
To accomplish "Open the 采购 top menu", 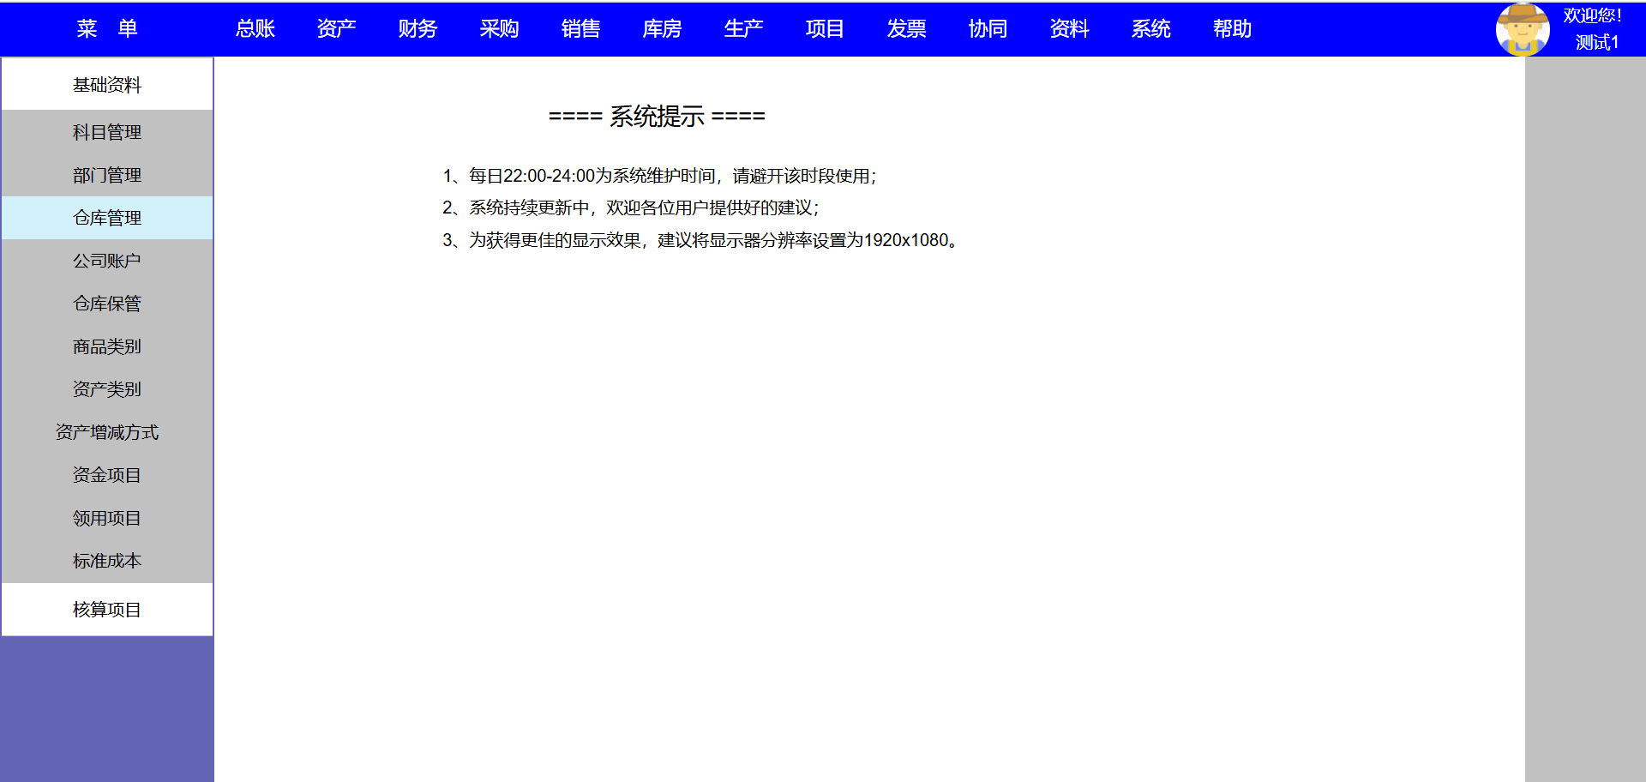I will click(x=499, y=29).
